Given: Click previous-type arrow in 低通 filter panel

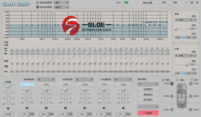Looking at the screenshot, I should [176, 56].
